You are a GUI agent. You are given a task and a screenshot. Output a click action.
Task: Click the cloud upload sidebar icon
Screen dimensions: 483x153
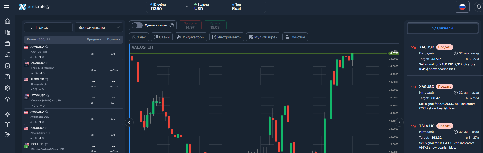tap(7, 99)
